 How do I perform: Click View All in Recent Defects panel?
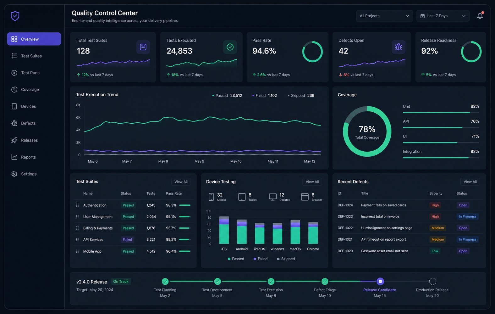pos(470,182)
